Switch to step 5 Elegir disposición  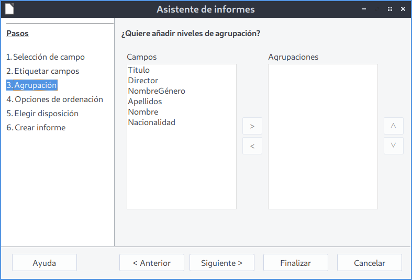(x=42, y=114)
